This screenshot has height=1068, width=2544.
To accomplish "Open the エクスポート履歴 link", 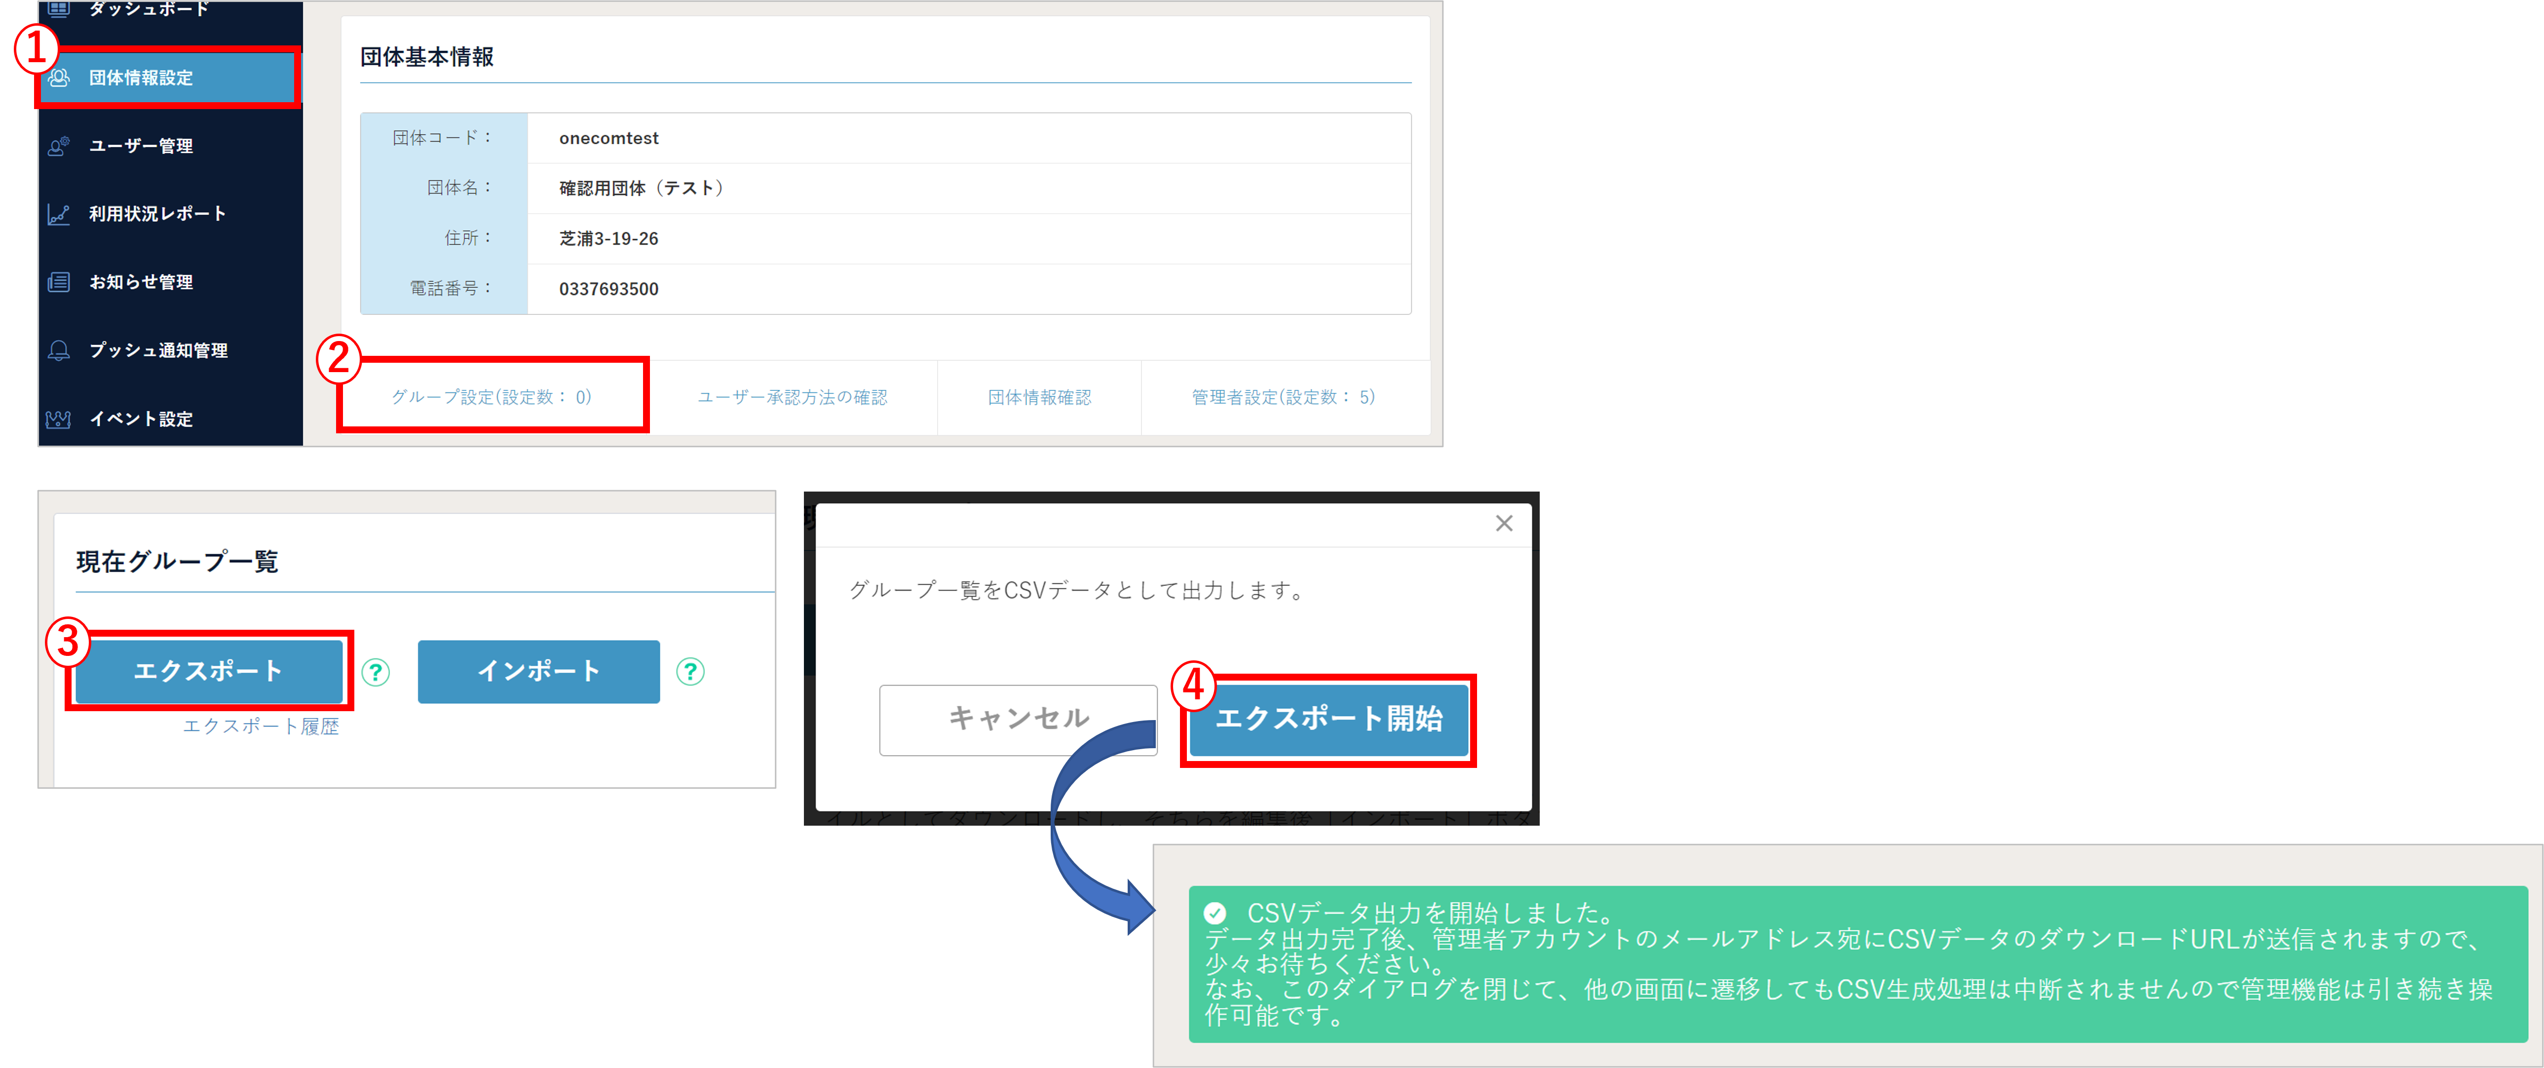I will 261,727.
